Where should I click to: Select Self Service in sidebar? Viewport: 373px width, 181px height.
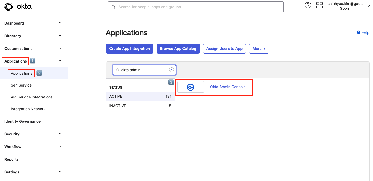21,85
